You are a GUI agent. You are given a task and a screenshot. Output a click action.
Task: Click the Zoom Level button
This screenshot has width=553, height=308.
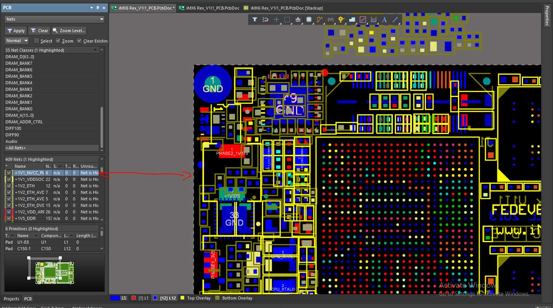click(69, 31)
